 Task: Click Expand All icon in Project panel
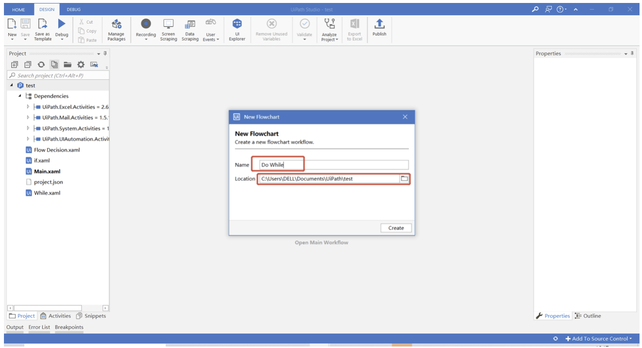pyautogui.click(x=14, y=65)
